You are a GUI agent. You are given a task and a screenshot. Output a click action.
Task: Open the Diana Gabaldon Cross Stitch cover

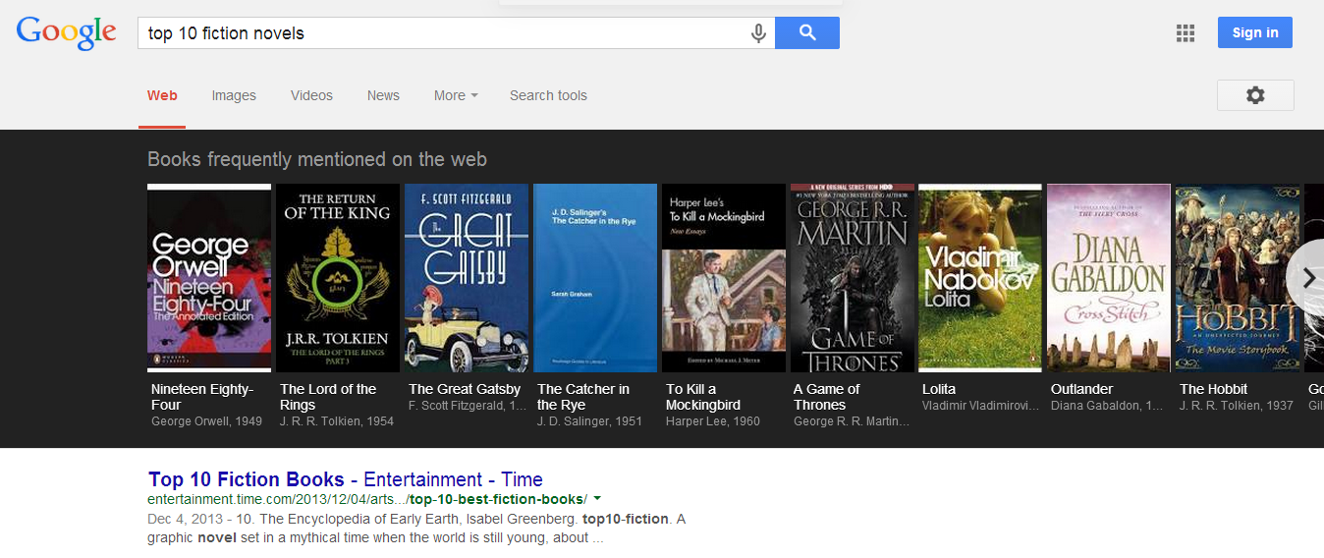pyautogui.click(x=1109, y=278)
